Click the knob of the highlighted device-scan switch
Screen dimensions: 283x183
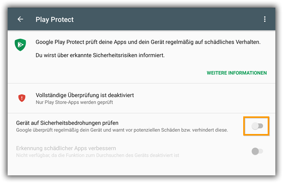[x=255, y=126]
